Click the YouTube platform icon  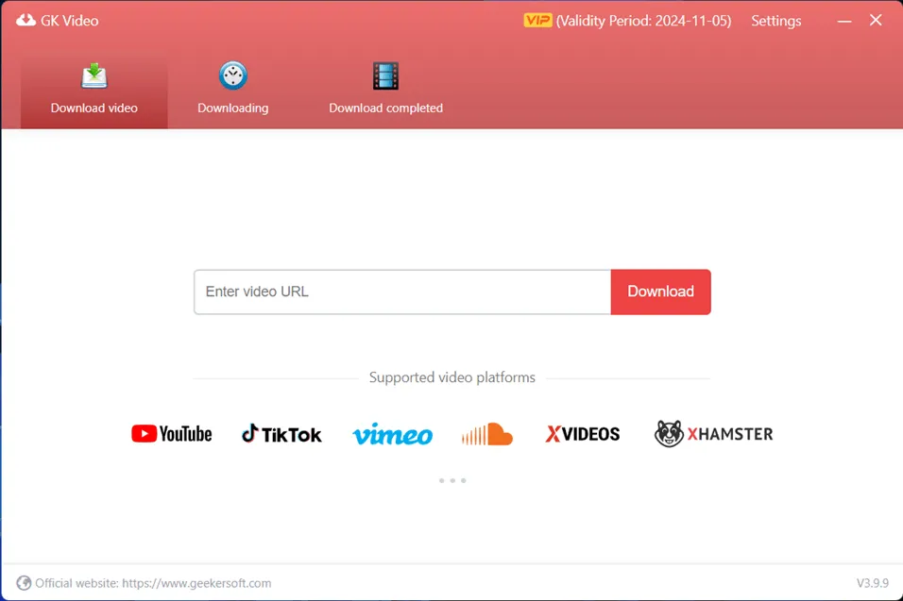[171, 434]
